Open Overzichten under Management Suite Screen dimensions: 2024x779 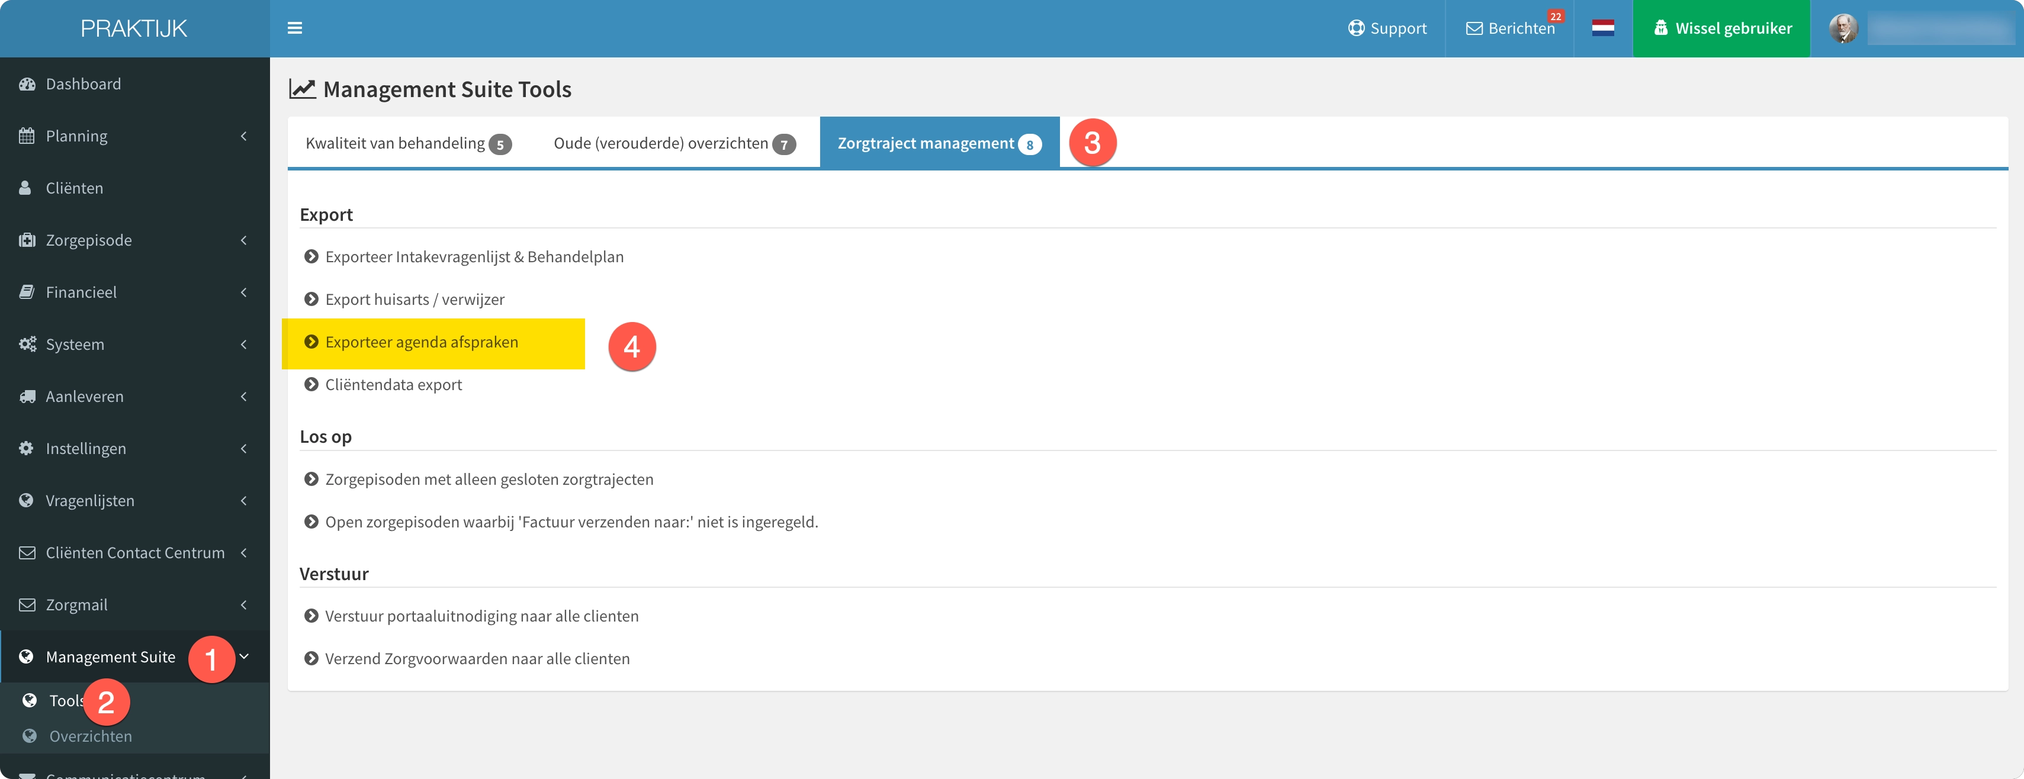point(135,736)
